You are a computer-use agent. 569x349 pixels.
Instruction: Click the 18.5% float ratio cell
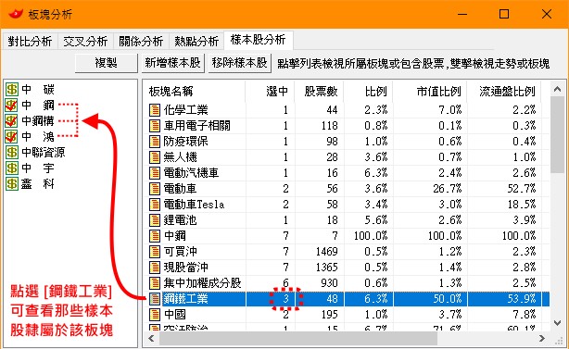point(521,205)
